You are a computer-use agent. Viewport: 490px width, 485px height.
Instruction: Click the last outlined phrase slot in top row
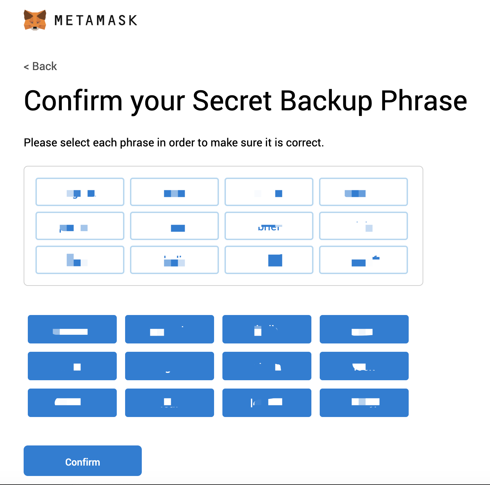[364, 192]
